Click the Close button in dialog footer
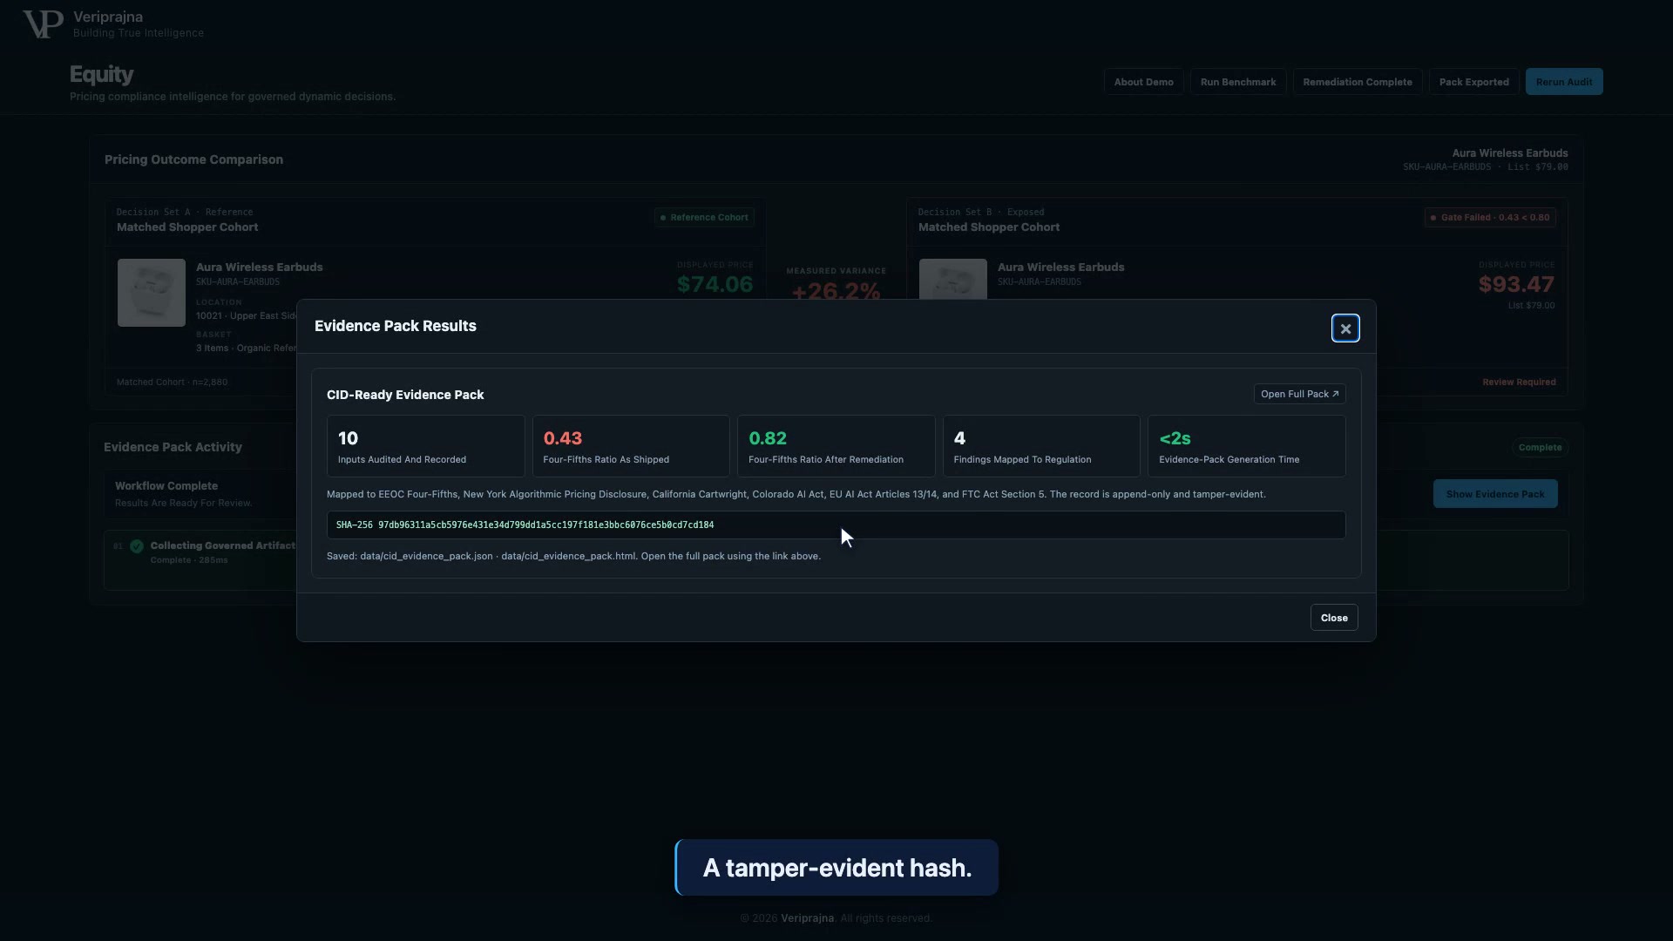The width and height of the screenshot is (1673, 941). (1334, 618)
